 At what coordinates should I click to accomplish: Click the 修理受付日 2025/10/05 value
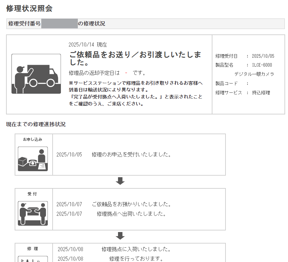(263, 56)
